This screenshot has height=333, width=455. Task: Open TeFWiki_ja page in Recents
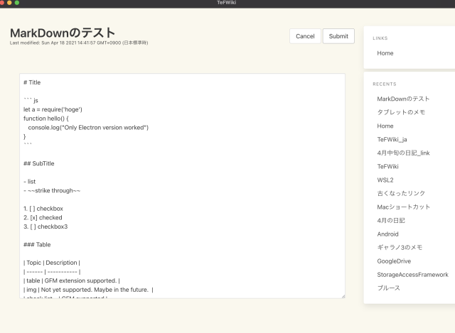coord(392,139)
